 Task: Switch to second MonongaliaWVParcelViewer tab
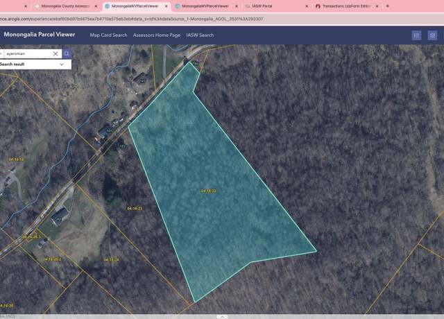[x=205, y=6]
